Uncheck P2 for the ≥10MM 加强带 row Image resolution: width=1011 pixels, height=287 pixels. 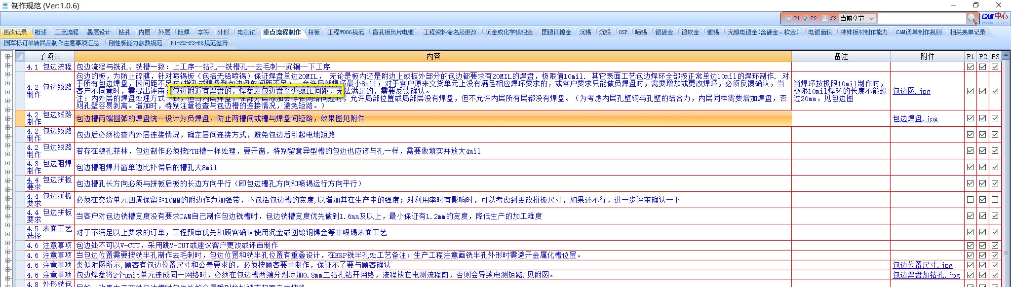982,200
